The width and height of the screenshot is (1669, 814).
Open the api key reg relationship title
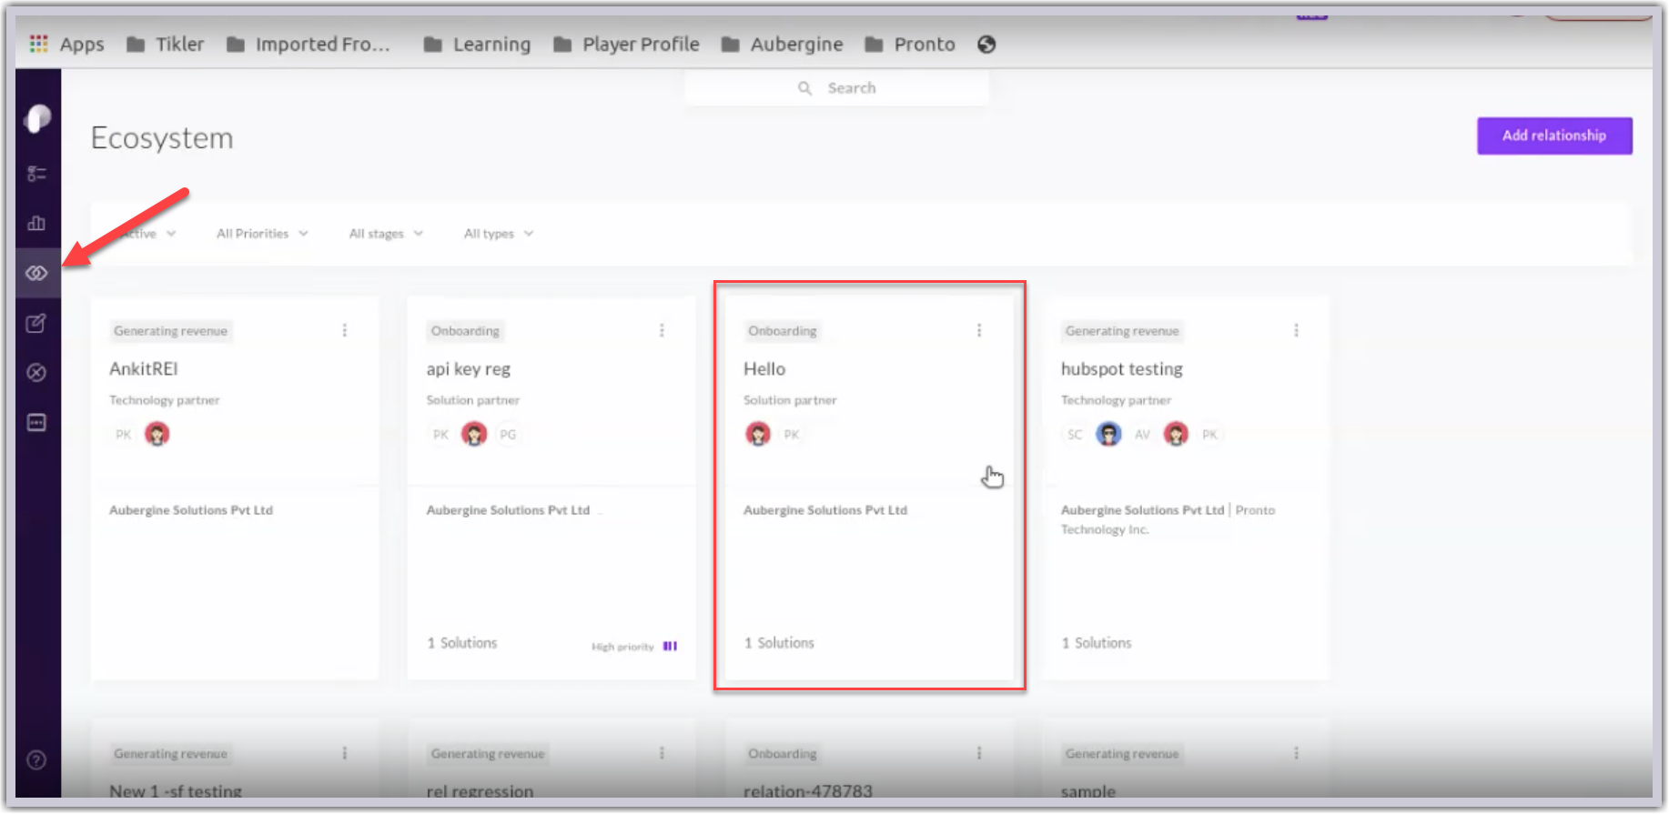[469, 369]
